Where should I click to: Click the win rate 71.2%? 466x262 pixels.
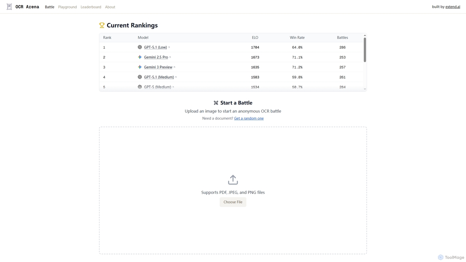coord(297,67)
